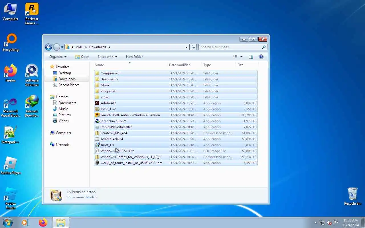Select Windows7Games_for_Windows_11_10_8 file

(x=176, y=157)
